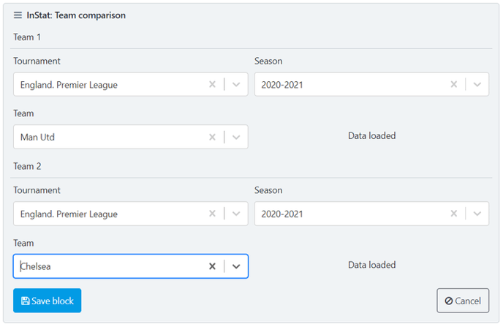
Task: Open the Chelsea team dropdown arrow
Action: click(x=236, y=266)
